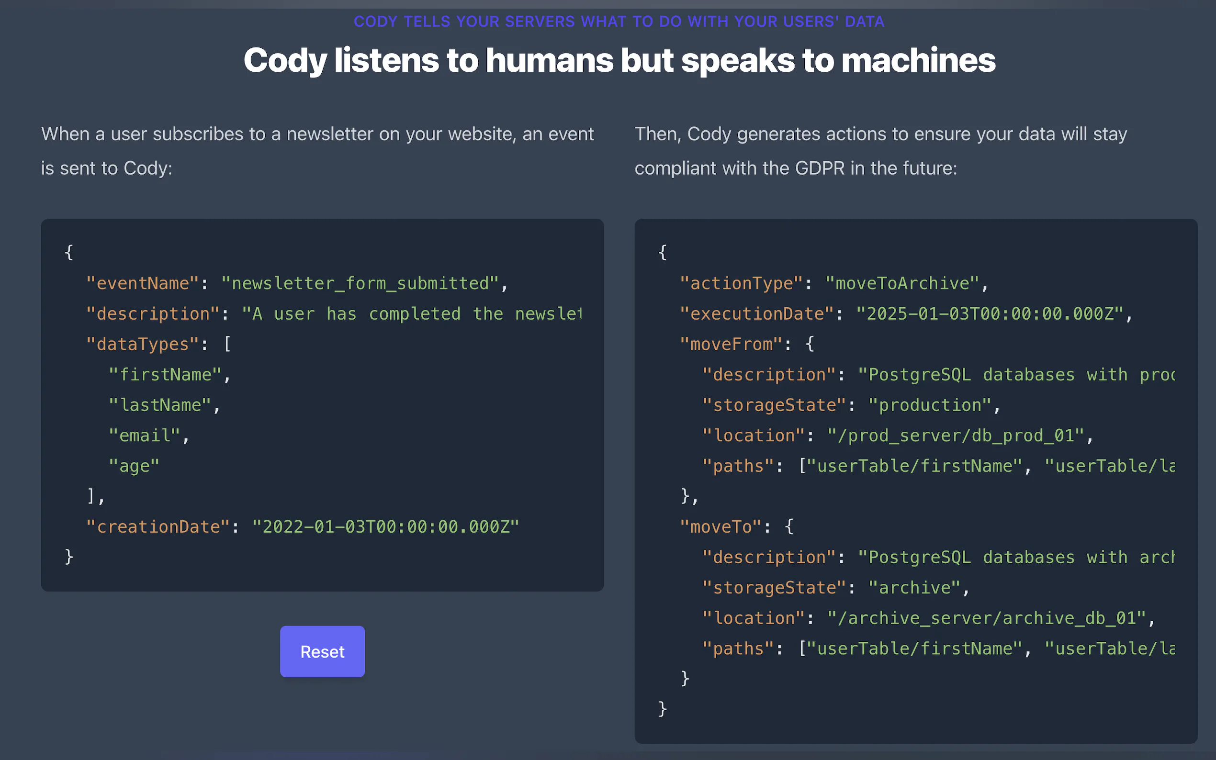This screenshot has height=760, width=1216.
Task: Click the "moveTo" key in action JSON
Action: click(x=721, y=527)
